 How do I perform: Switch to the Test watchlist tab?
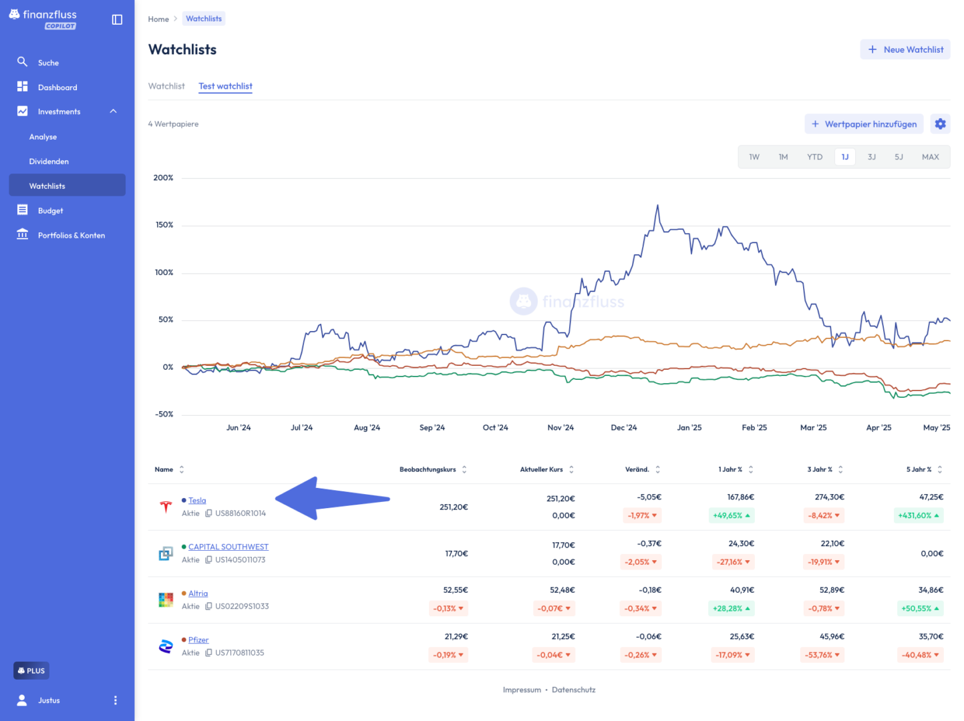click(225, 86)
